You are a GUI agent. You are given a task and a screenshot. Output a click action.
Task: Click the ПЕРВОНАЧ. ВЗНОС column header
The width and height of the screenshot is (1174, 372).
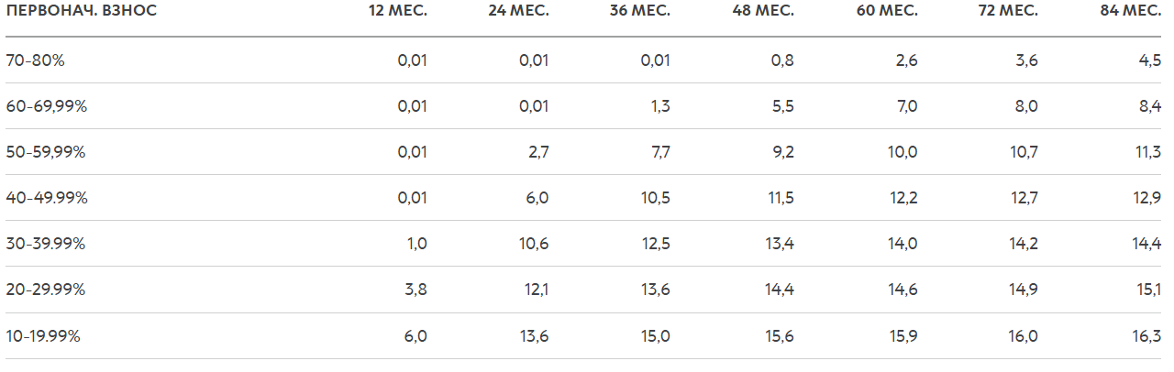[82, 11]
